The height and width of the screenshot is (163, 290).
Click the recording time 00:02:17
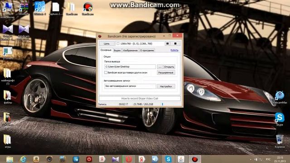123,104
